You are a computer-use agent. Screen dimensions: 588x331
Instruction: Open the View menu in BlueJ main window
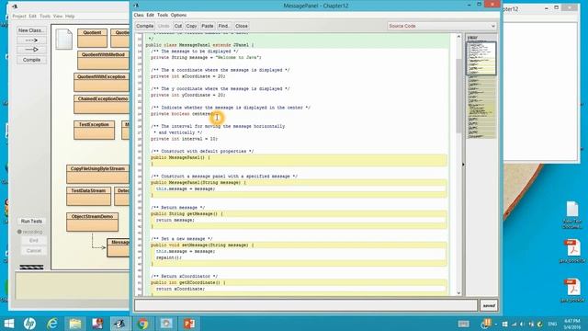[58, 17]
